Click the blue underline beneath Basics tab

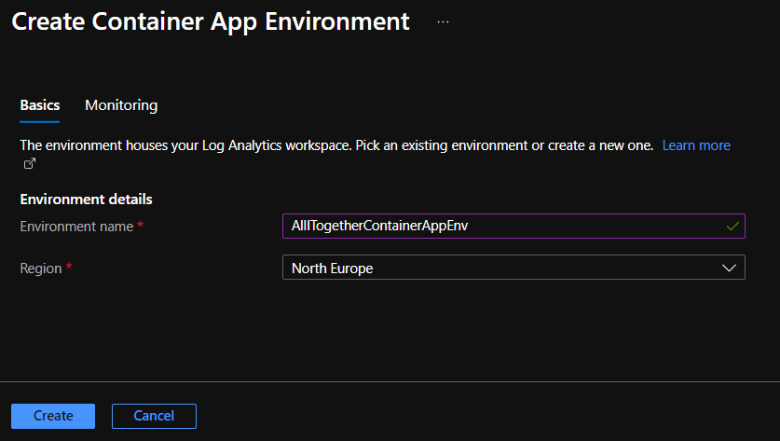(x=40, y=121)
